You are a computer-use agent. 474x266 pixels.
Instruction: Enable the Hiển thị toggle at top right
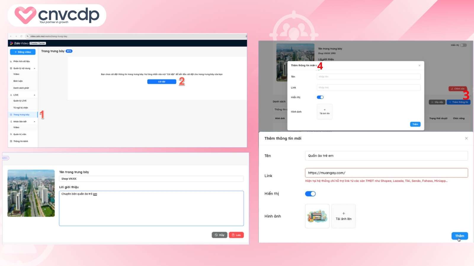point(463,45)
